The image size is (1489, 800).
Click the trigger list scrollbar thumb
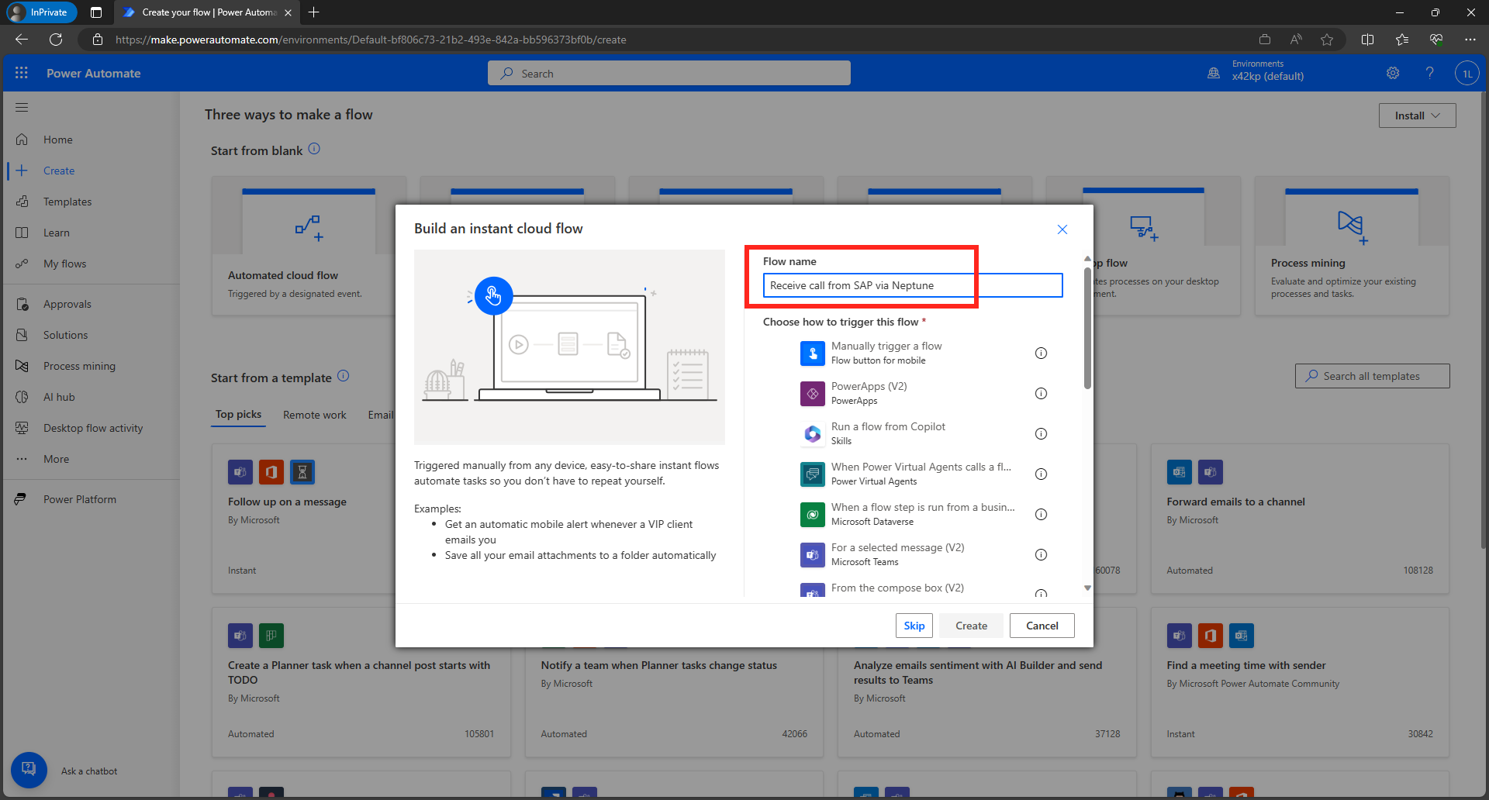[1087, 327]
